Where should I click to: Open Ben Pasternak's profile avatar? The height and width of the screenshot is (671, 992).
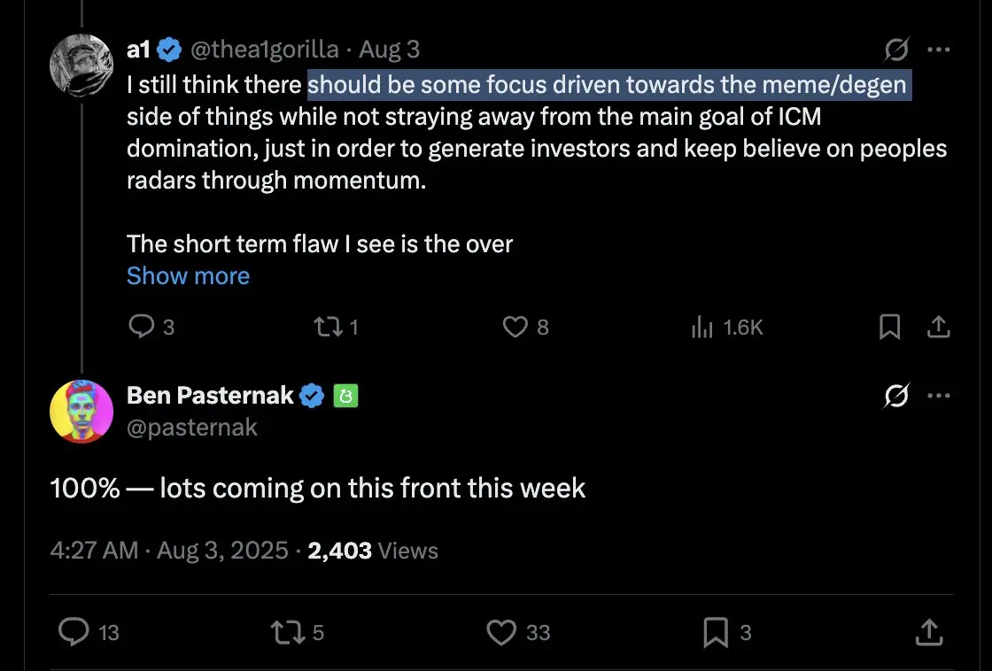click(81, 411)
